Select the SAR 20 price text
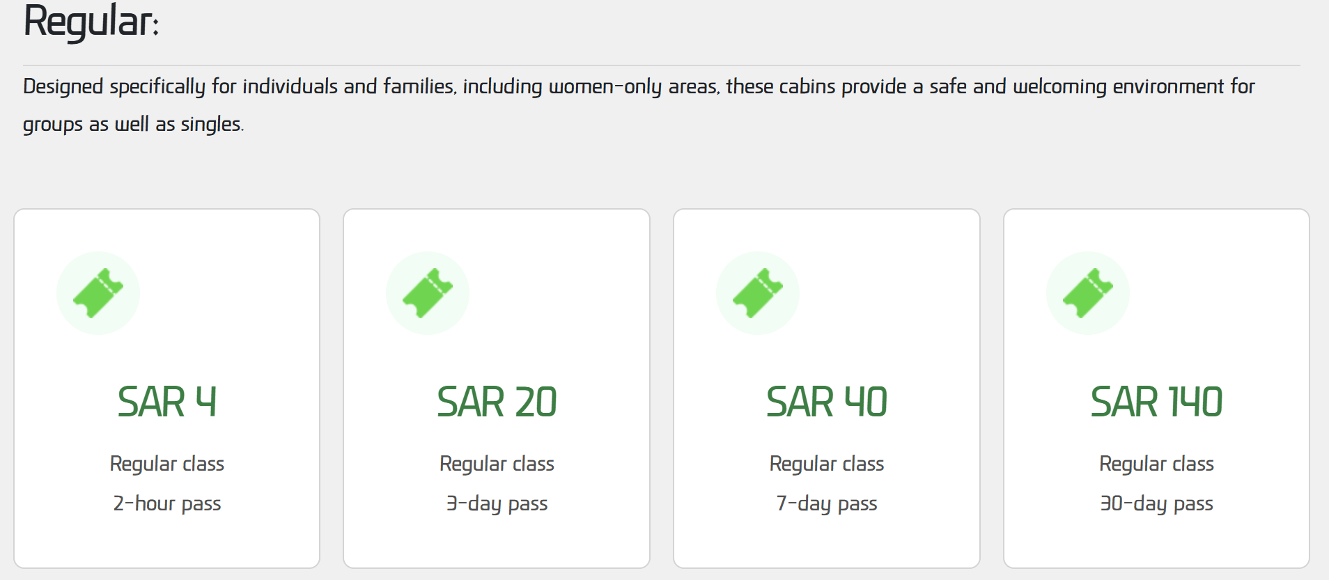Screen dimensions: 1329x580 (497, 402)
